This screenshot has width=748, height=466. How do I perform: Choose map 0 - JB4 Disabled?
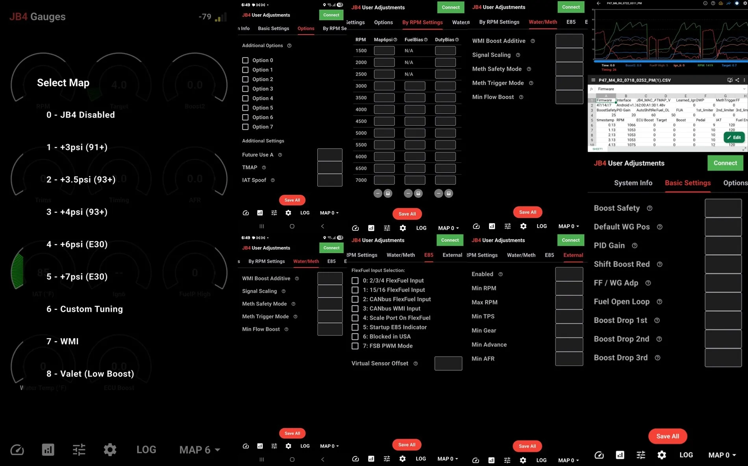coord(81,115)
